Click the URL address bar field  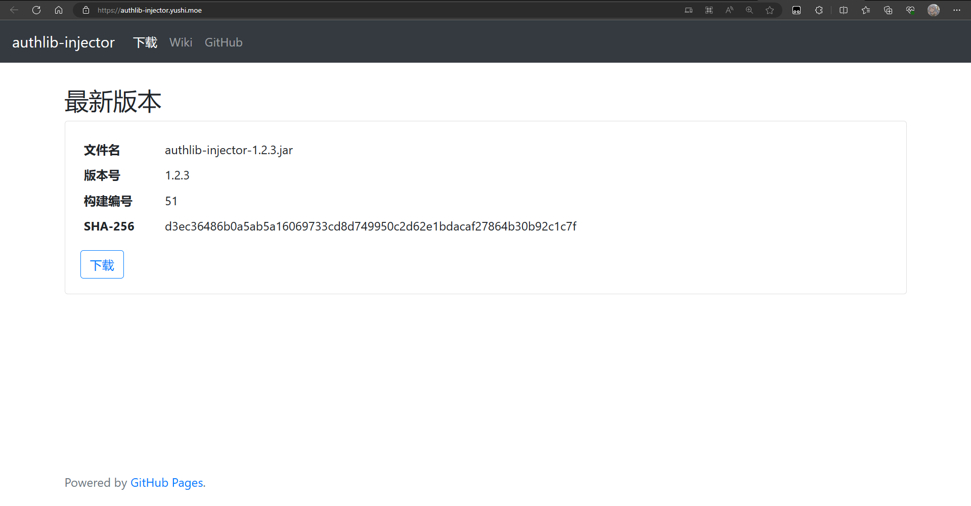[x=384, y=10]
